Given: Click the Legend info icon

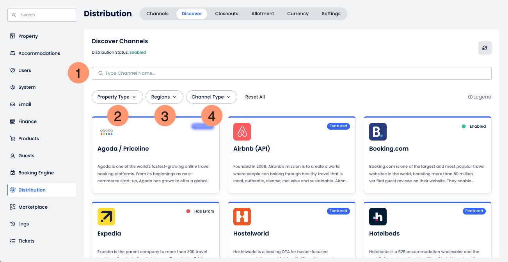Looking at the screenshot, I should (x=470, y=97).
